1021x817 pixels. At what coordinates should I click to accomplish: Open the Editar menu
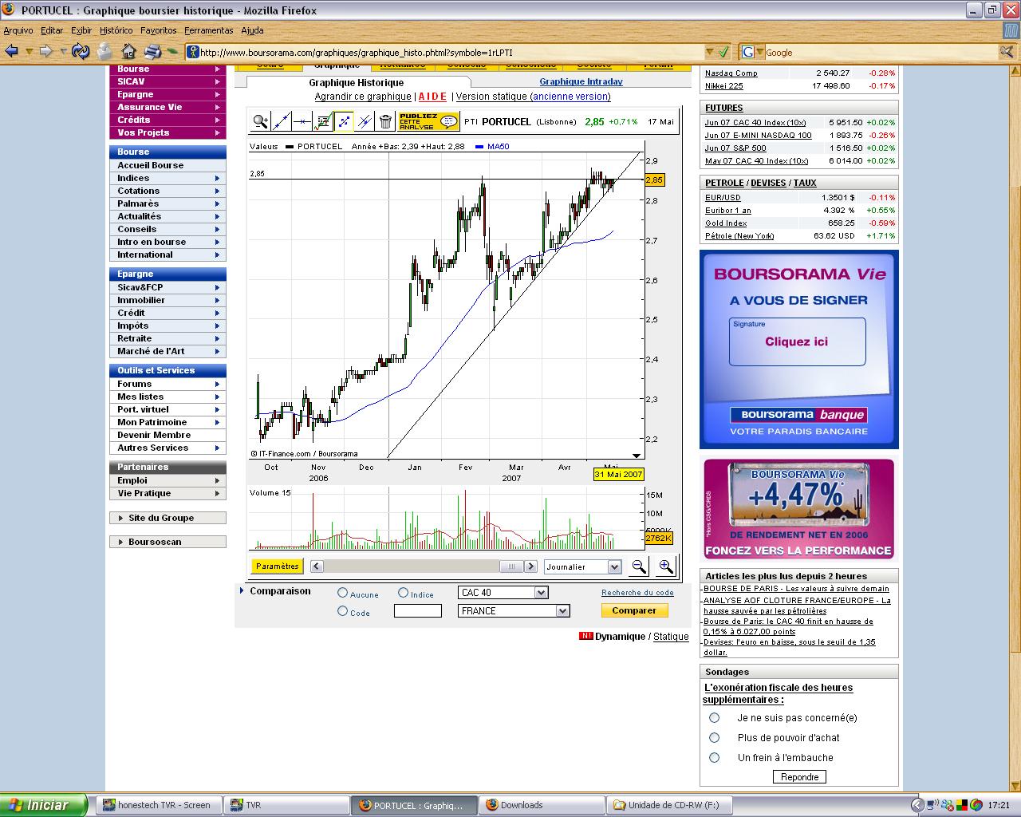pyautogui.click(x=52, y=30)
